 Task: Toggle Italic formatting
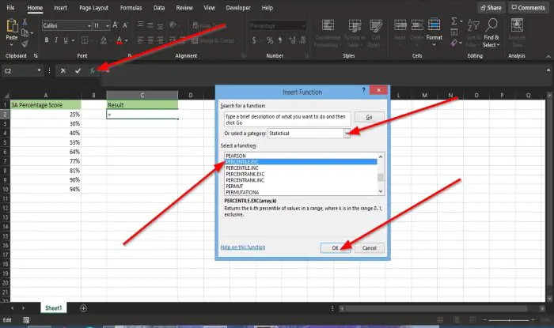pos(56,40)
